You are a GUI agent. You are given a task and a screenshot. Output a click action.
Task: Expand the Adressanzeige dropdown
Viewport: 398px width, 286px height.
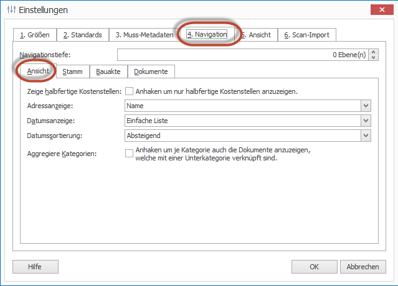366,106
